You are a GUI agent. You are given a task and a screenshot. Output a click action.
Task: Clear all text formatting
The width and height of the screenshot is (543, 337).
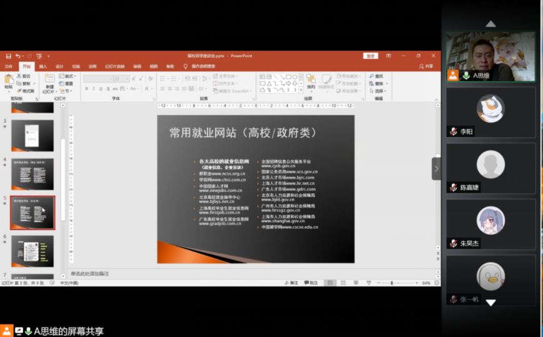coord(151,79)
